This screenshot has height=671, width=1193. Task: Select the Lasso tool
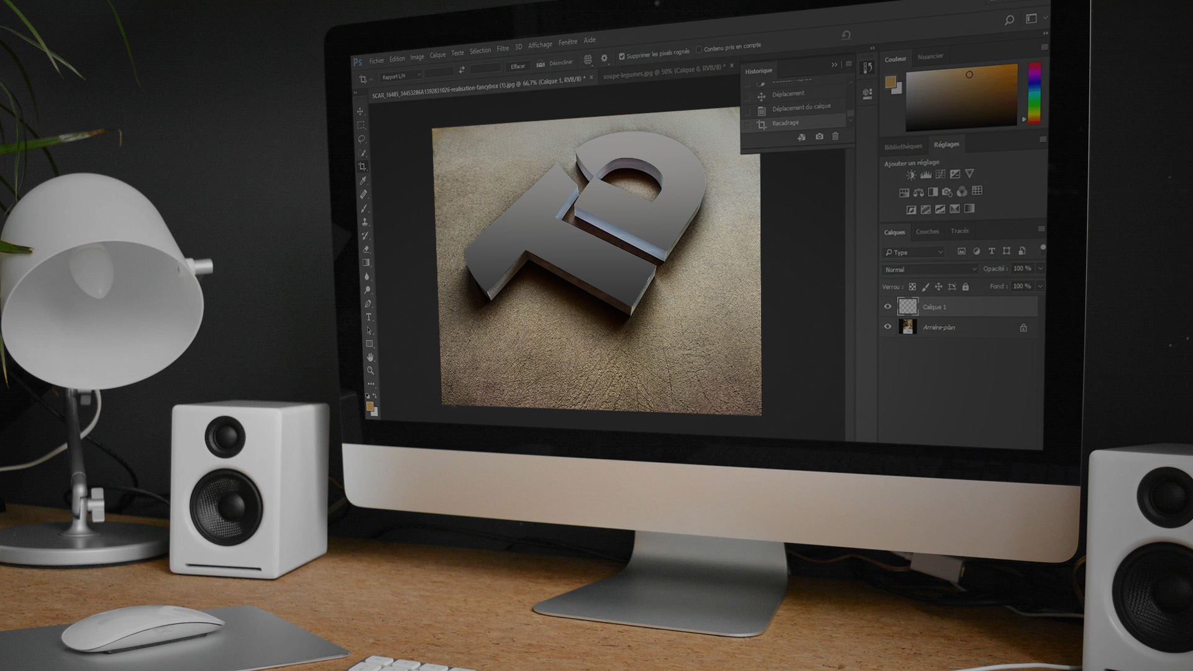pos(362,139)
